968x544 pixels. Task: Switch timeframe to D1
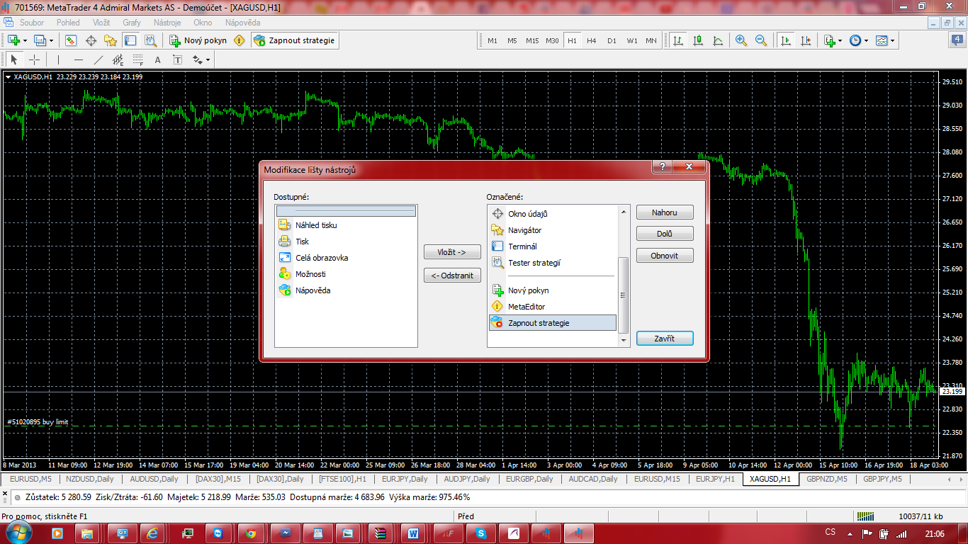point(612,40)
